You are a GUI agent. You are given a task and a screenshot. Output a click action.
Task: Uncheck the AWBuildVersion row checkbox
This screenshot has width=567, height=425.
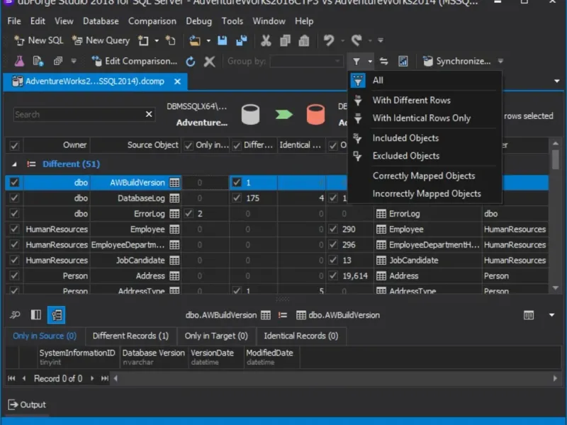click(x=14, y=182)
